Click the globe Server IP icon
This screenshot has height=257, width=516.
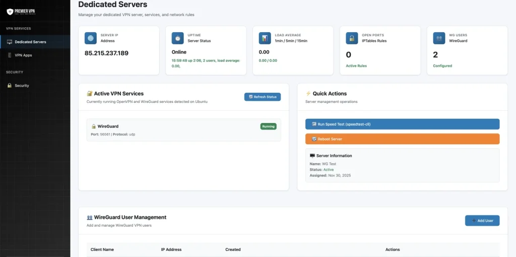pos(91,38)
